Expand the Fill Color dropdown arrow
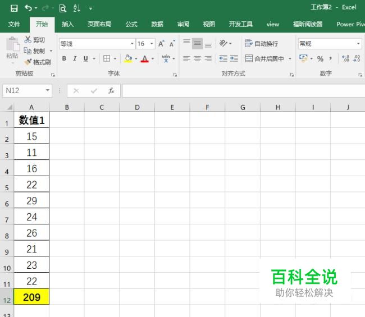Viewport: 365px width, 317px height. [x=136, y=58]
